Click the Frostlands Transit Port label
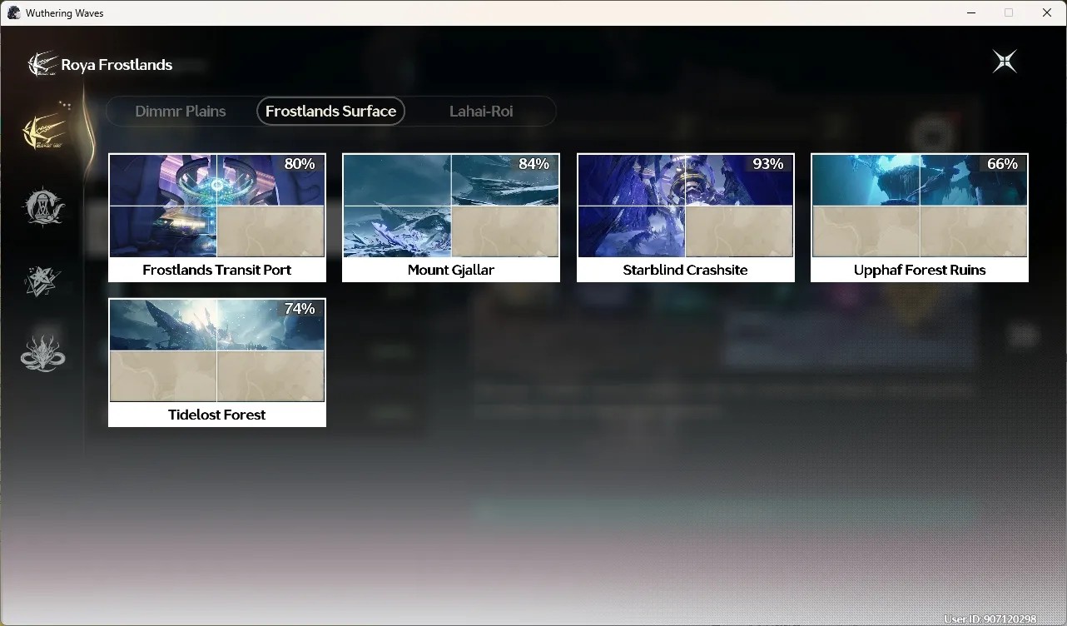1067x626 pixels. (x=217, y=270)
